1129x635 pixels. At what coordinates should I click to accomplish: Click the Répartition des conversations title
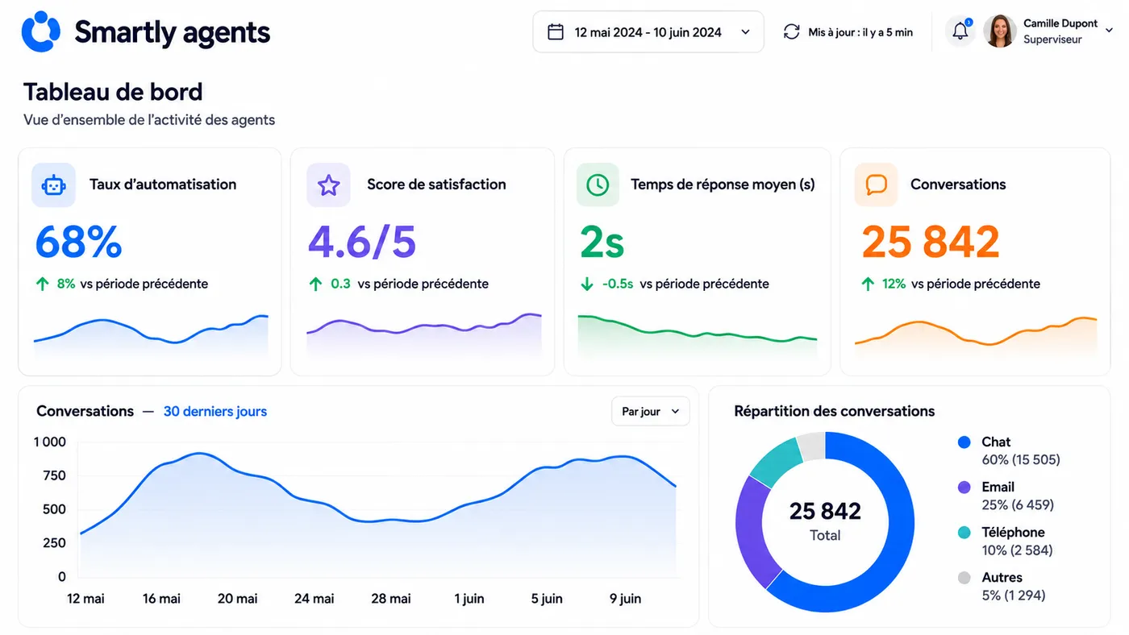point(835,411)
